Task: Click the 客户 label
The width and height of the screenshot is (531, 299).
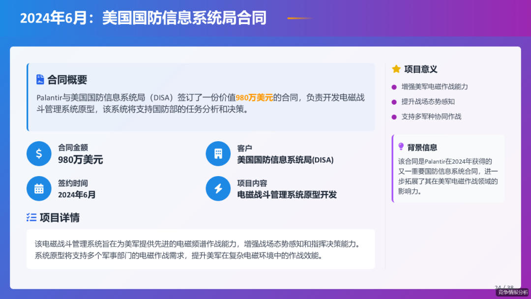Action: pyautogui.click(x=244, y=149)
